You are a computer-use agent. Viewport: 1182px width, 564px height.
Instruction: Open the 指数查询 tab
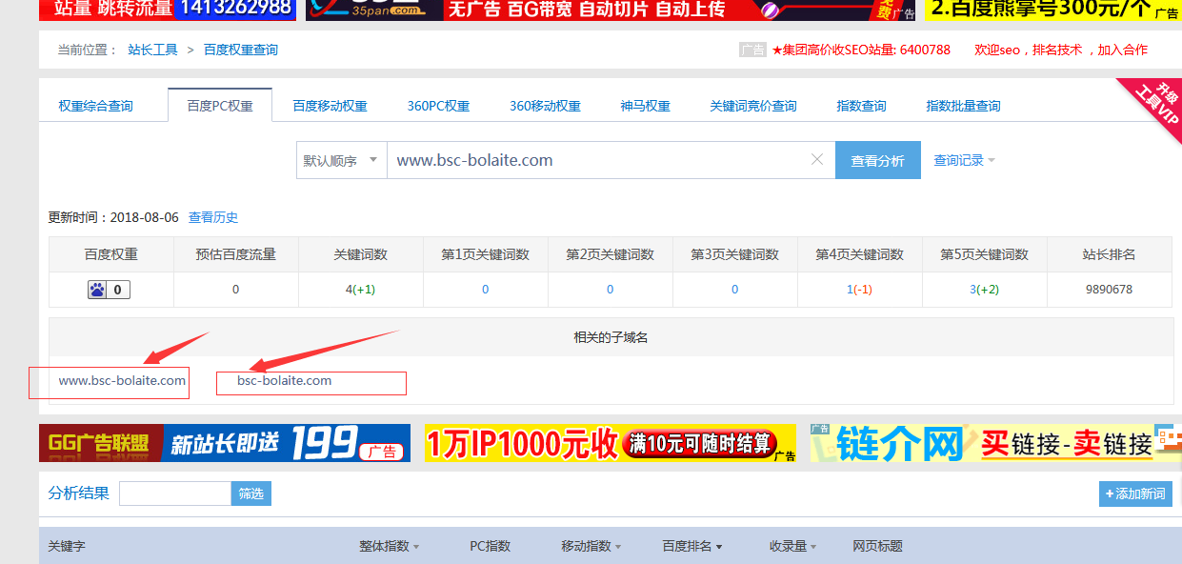pyautogui.click(x=861, y=106)
